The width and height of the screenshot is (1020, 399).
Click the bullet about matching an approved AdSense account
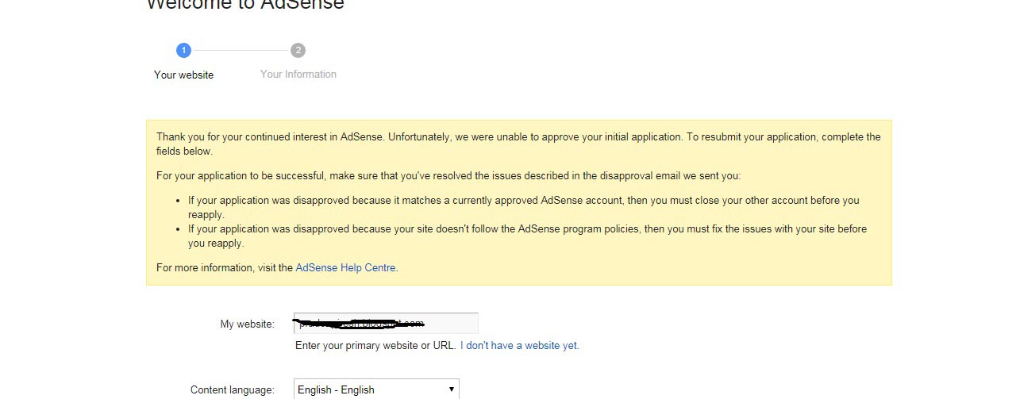click(523, 208)
